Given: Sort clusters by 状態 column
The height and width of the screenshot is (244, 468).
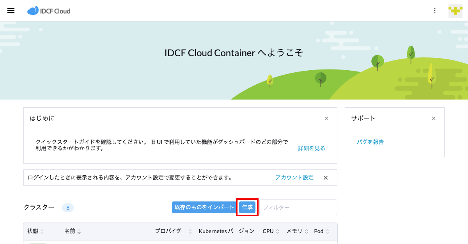Looking at the screenshot, I should click(x=35, y=231).
